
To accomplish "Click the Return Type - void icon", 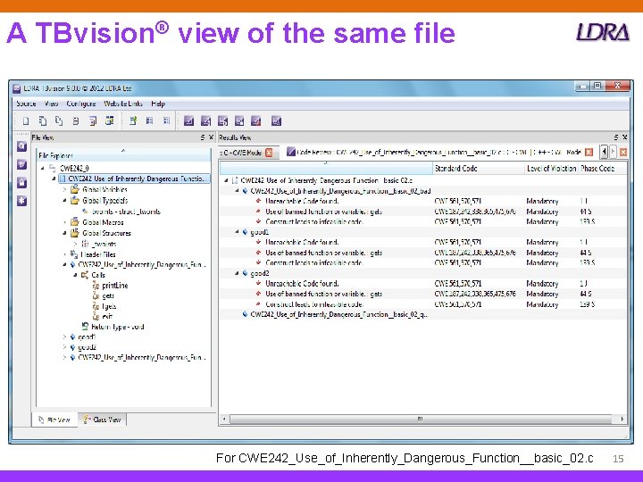I will pos(85,327).
